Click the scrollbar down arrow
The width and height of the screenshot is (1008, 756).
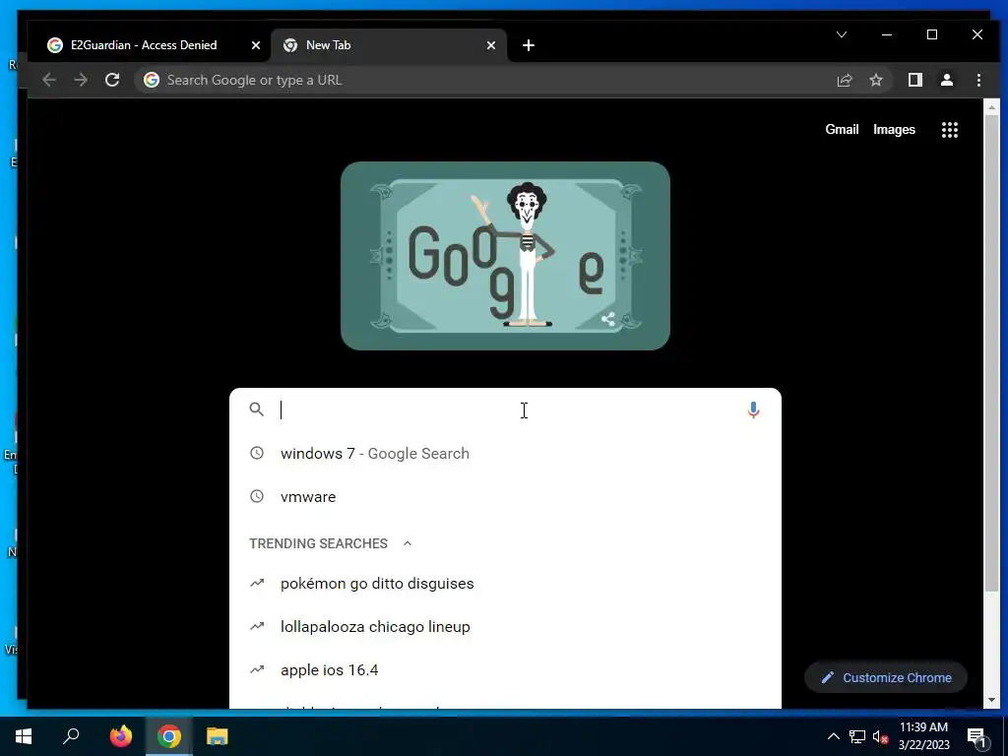(991, 700)
